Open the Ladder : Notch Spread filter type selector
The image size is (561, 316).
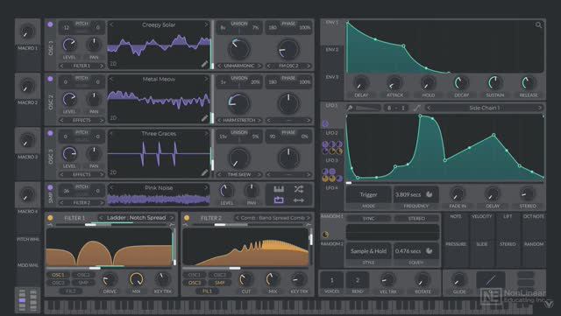pyautogui.click(x=137, y=218)
